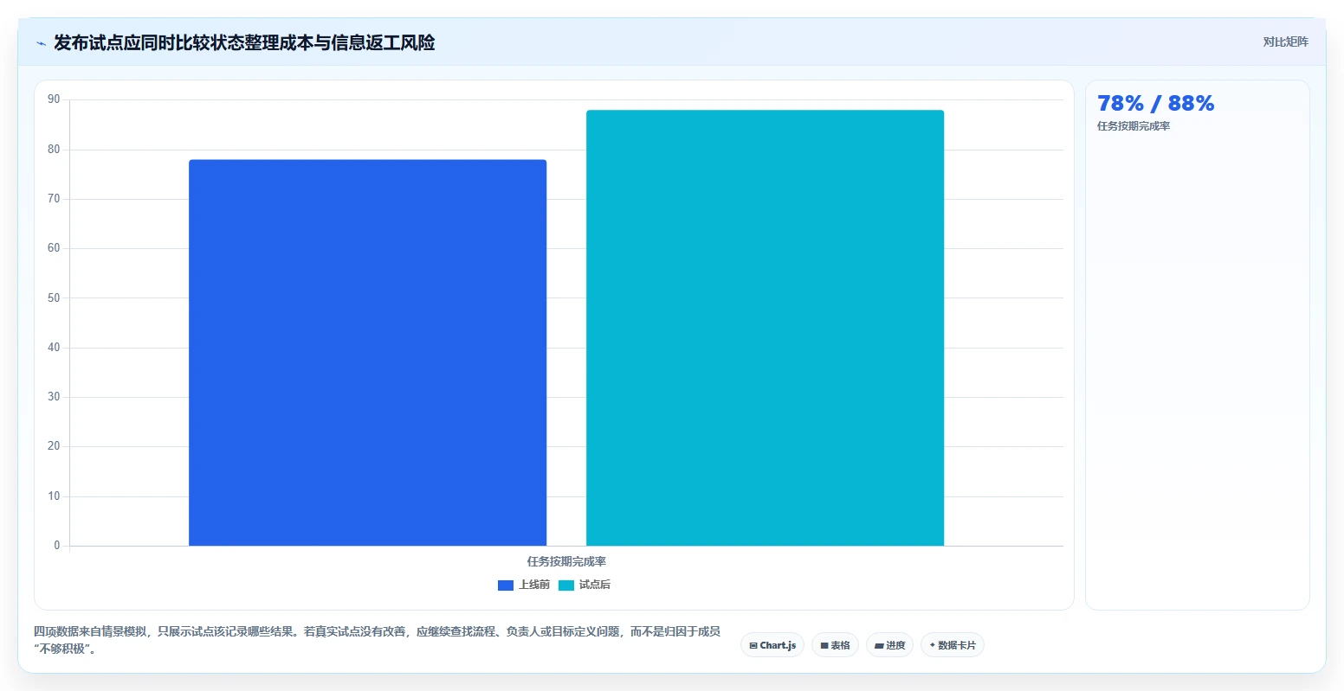Click the y-axis value 90
The width and height of the screenshot is (1344, 691).
point(54,99)
